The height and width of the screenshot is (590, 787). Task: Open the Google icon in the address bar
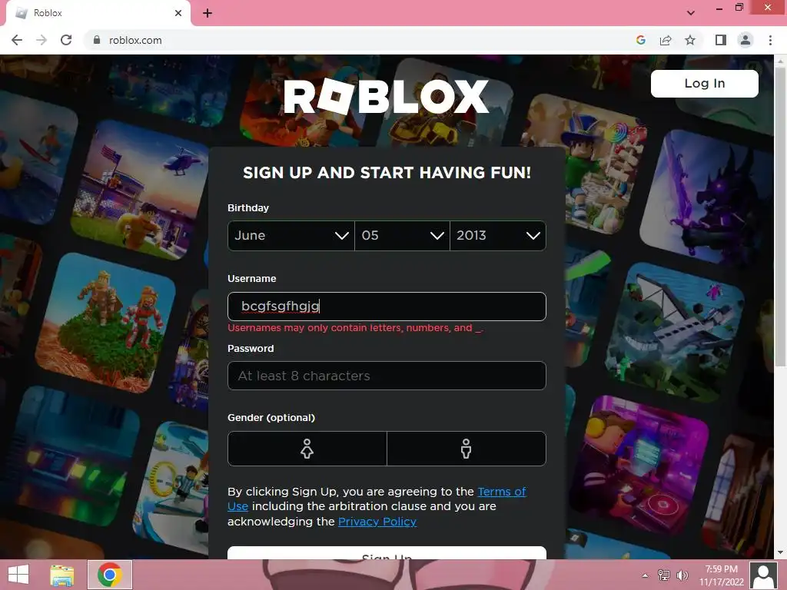[x=640, y=40]
